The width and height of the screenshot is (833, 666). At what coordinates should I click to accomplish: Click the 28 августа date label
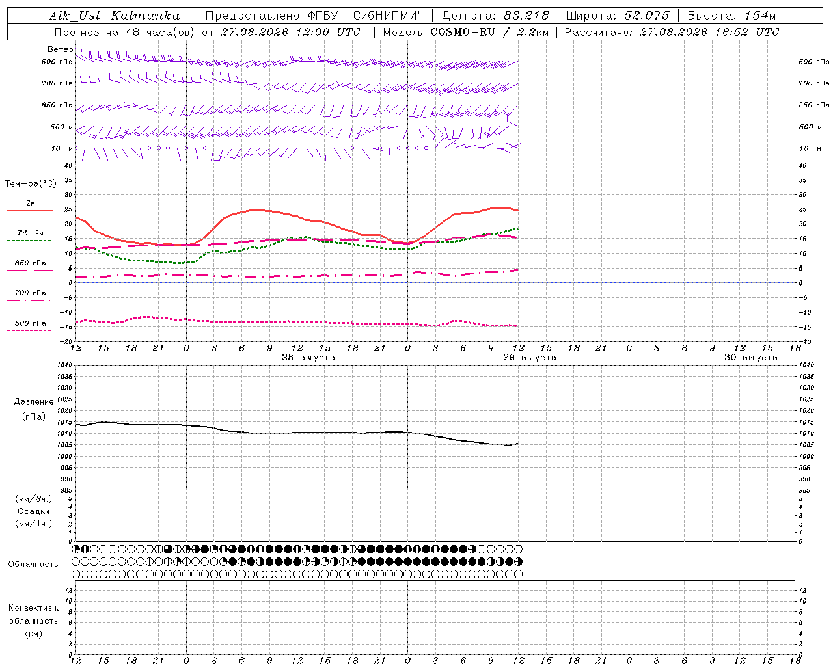click(308, 358)
